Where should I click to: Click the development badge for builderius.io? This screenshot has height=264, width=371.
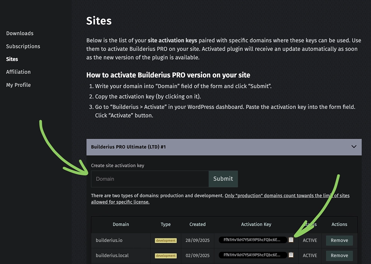[165, 240]
